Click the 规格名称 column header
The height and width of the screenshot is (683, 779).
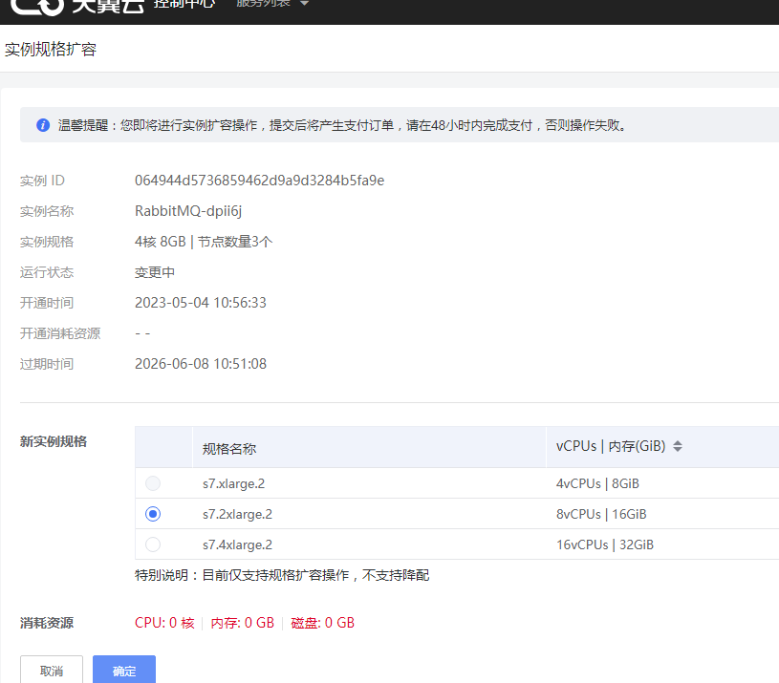click(x=229, y=448)
